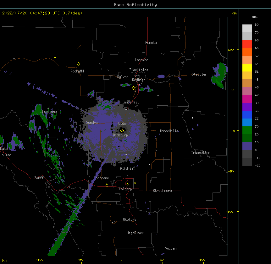Viewport: 271px width, 264px height.
Task: Select the yellow V marker northwest of RockyMH
Action: tap(55, 58)
